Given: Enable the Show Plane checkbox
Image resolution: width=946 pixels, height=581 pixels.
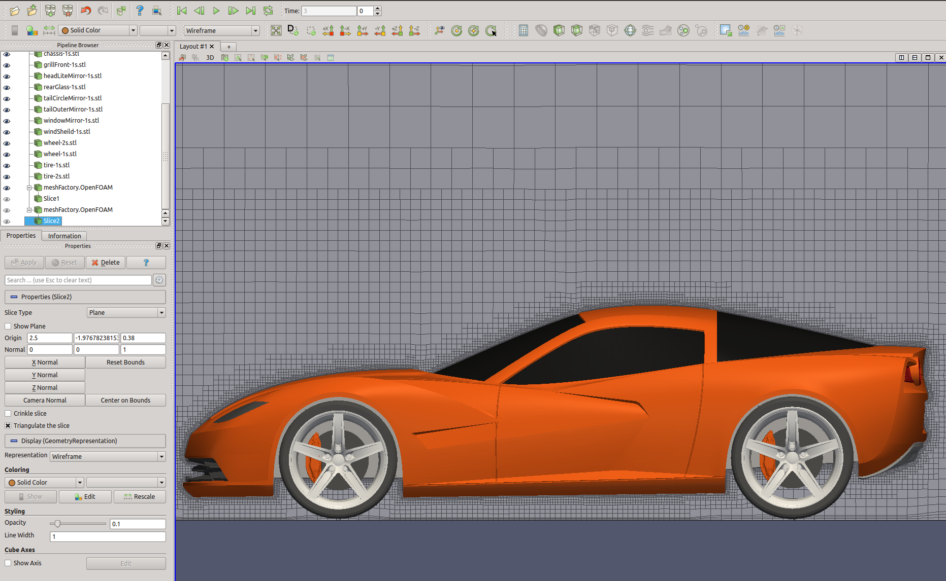Looking at the screenshot, I should coord(8,326).
